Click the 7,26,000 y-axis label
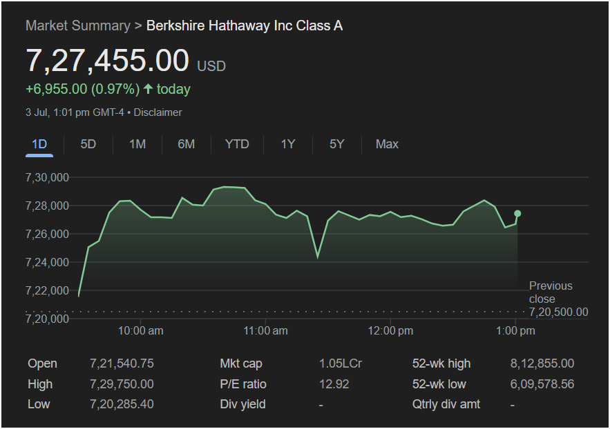 tap(47, 234)
